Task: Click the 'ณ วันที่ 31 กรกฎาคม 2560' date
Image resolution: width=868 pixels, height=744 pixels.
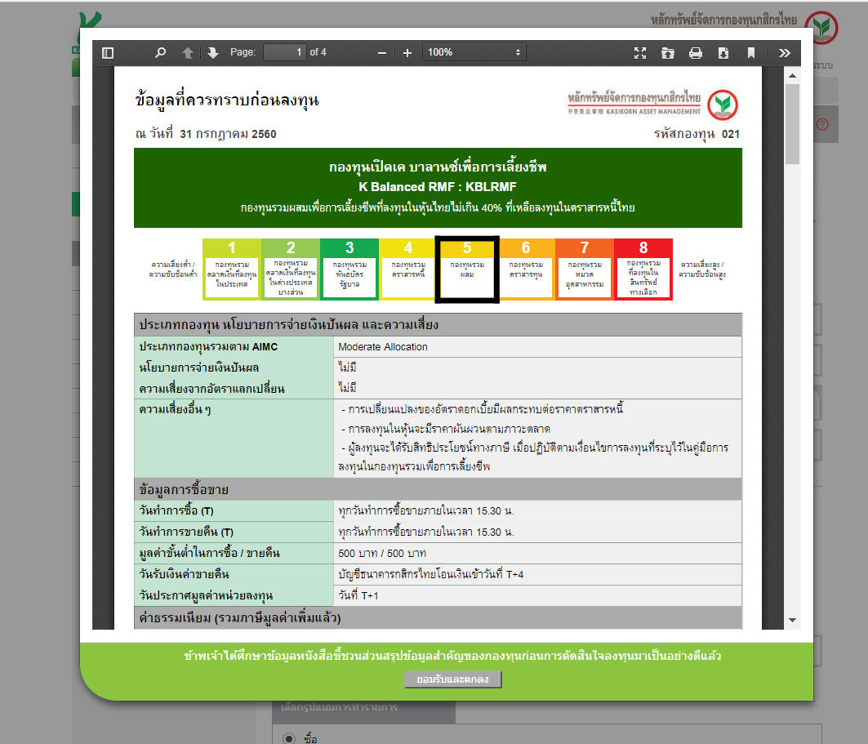Action: (206, 134)
